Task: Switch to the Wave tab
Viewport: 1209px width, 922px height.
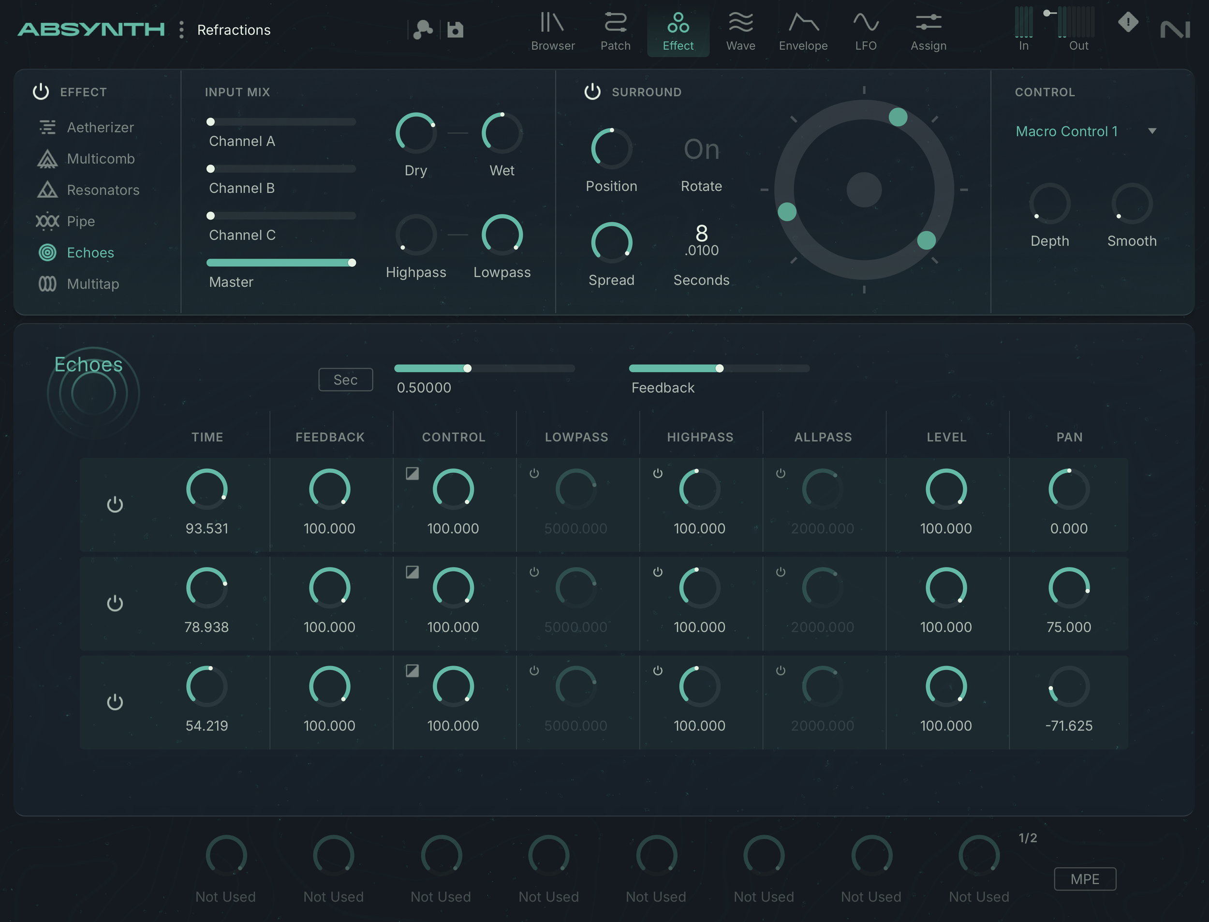Action: pos(740,31)
